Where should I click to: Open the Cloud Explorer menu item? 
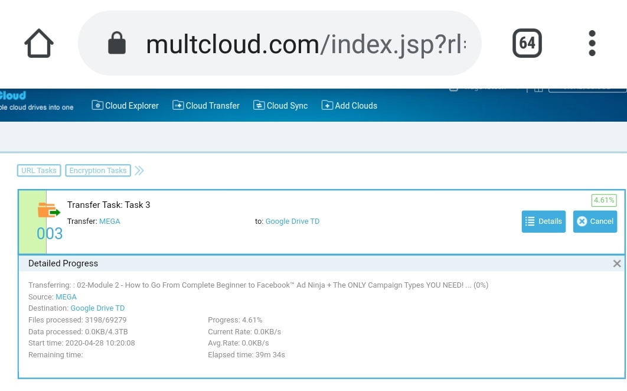point(125,106)
